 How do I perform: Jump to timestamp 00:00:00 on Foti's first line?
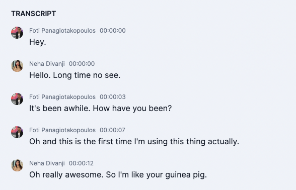click(113, 31)
